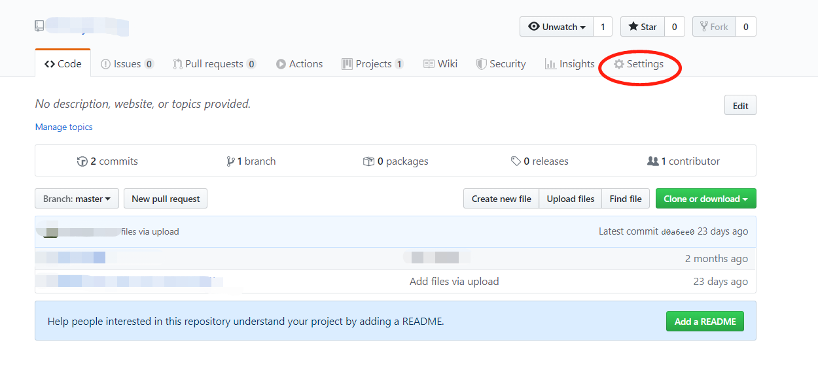This screenshot has width=818, height=366.
Task: Expand the Unwatch dropdown
Action: (x=556, y=27)
